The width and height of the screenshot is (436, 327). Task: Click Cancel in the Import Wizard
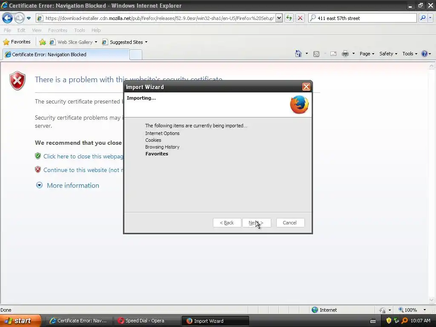tap(290, 223)
